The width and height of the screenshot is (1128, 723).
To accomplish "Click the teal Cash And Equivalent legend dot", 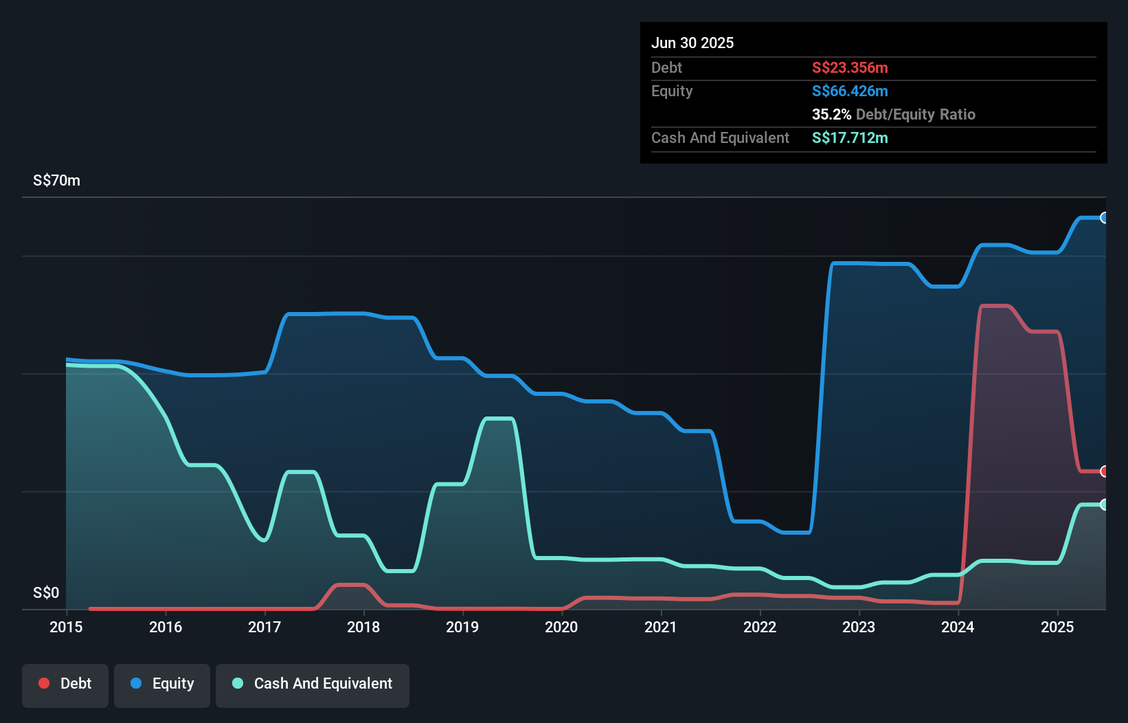I will [237, 683].
